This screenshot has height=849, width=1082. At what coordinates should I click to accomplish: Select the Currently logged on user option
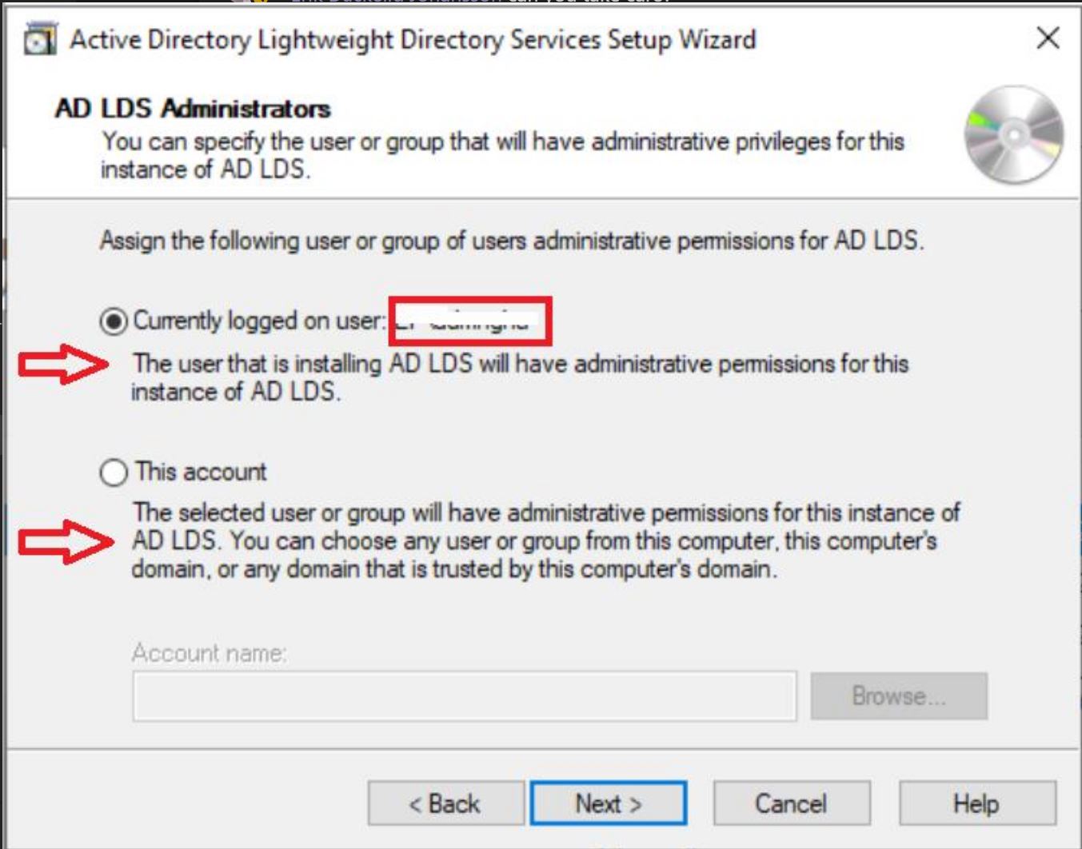pos(114,321)
